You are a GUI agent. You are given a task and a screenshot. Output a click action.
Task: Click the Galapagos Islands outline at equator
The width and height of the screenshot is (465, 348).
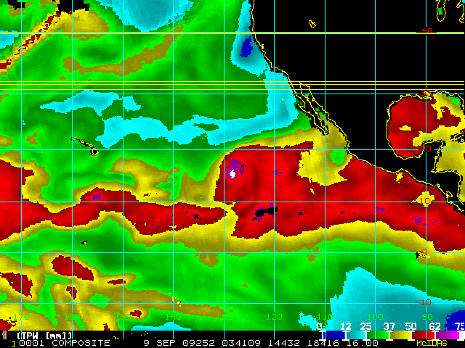pyautogui.click(x=421, y=254)
